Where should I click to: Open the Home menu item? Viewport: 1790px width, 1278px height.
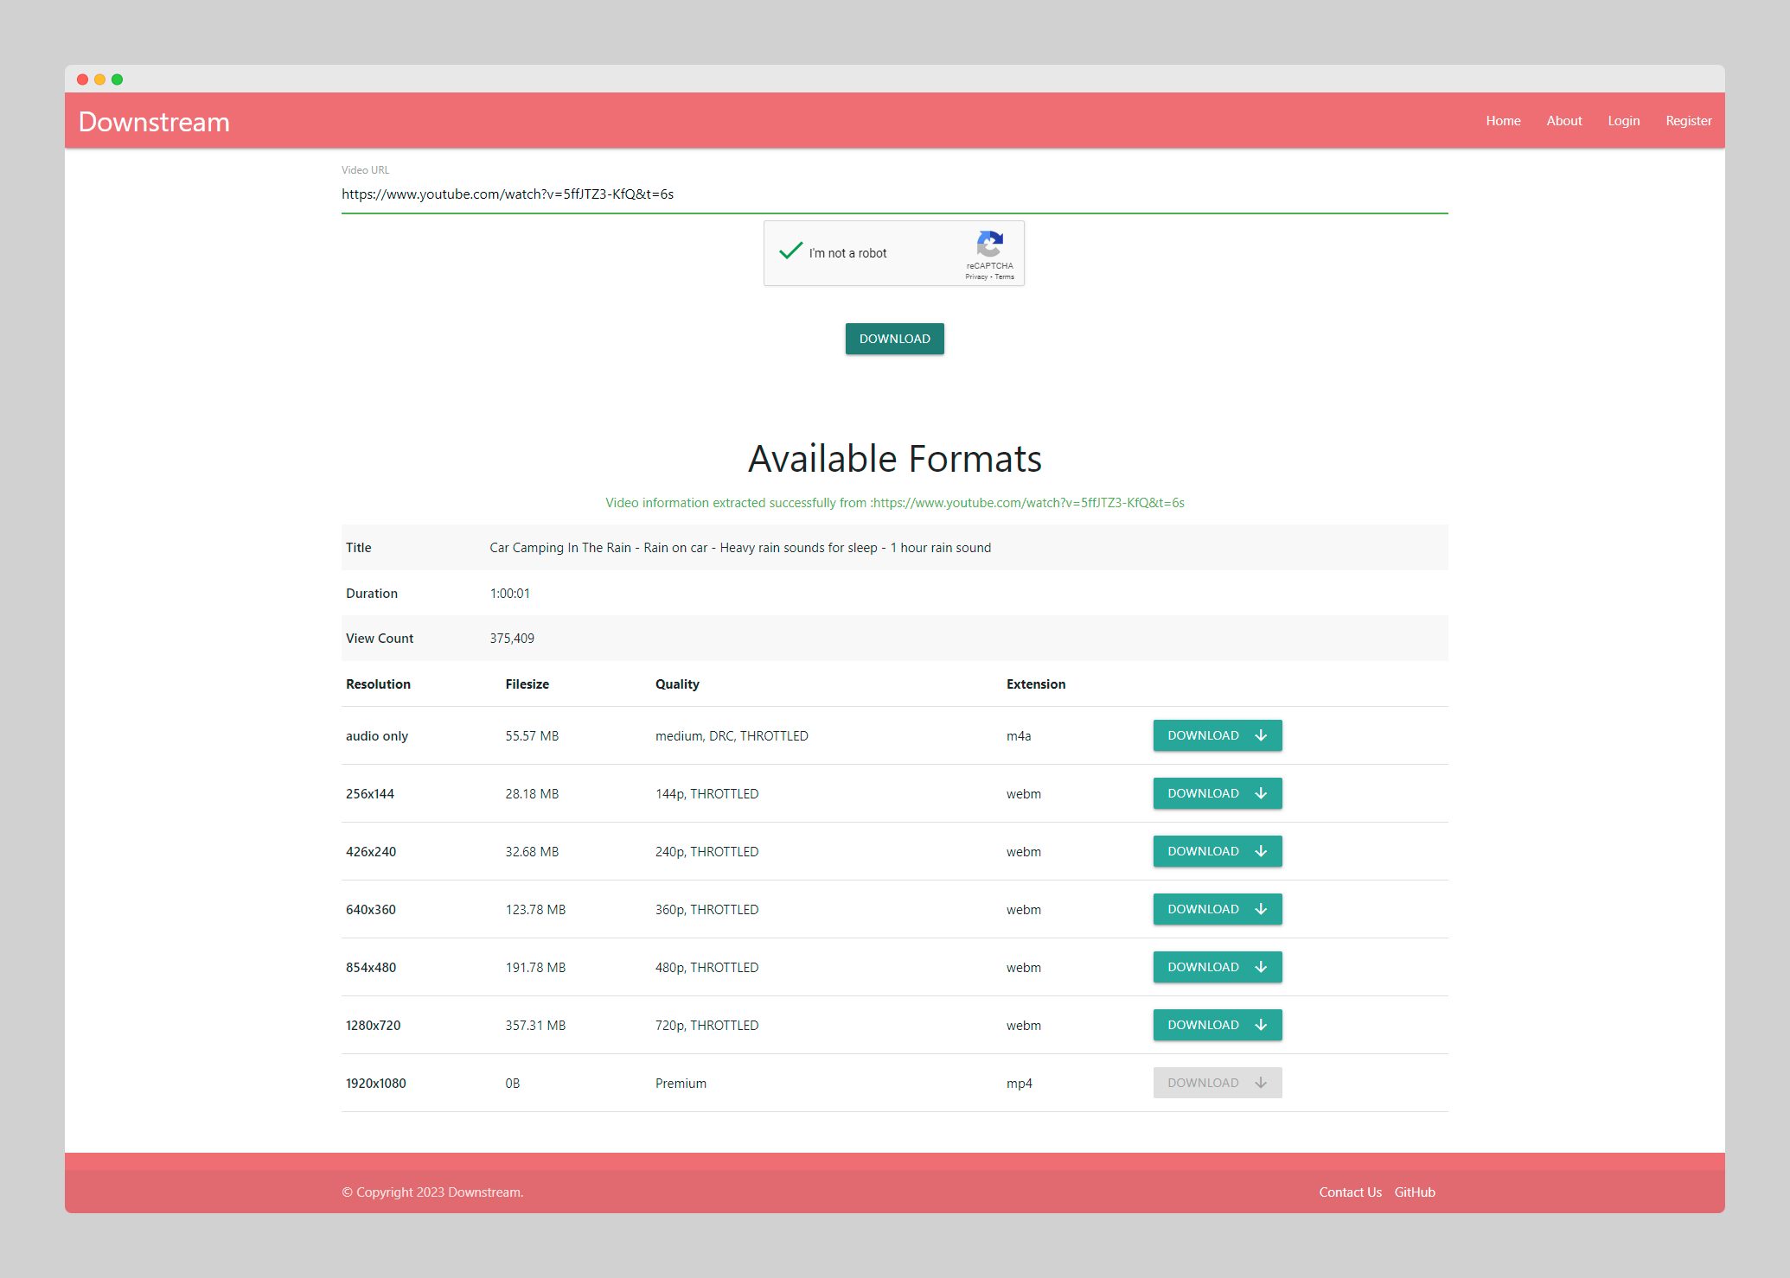[1503, 121]
